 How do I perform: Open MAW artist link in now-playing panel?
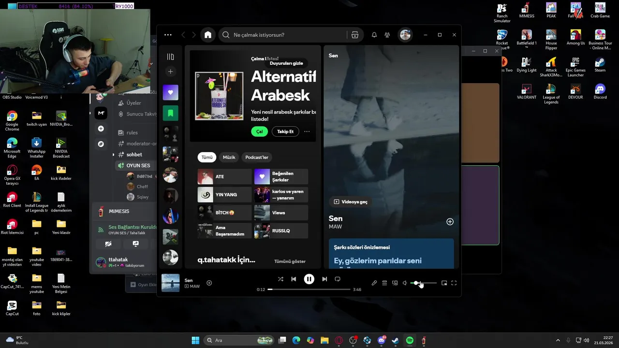tap(335, 227)
